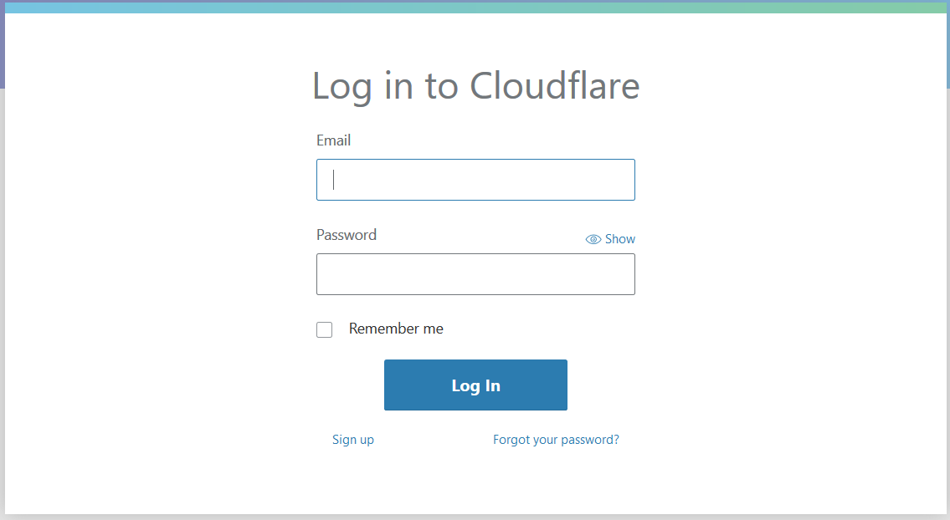Click empty white area below Sign up link
950x520 pixels.
coord(352,481)
